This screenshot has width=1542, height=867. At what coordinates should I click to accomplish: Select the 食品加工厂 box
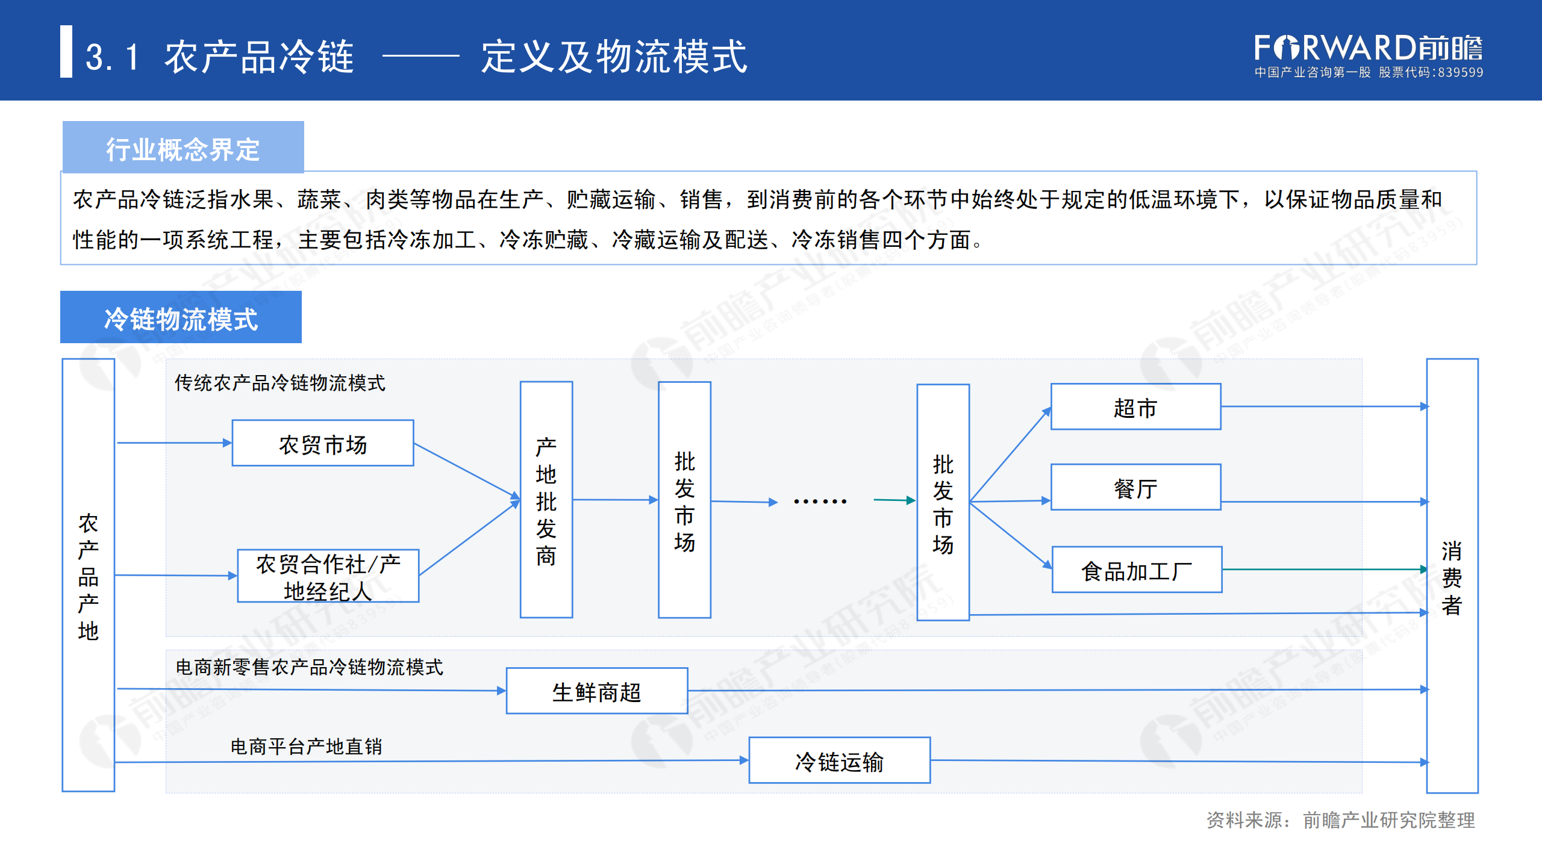click(x=1137, y=570)
